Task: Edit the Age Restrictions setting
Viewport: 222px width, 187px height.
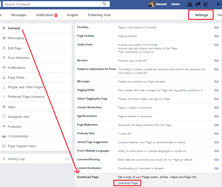Action: pyautogui.click(x=217, y=116)
